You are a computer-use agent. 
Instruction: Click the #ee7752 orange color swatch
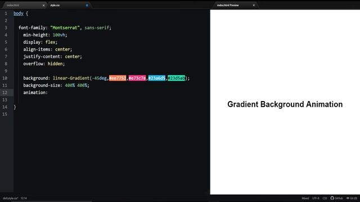(118, 78)
